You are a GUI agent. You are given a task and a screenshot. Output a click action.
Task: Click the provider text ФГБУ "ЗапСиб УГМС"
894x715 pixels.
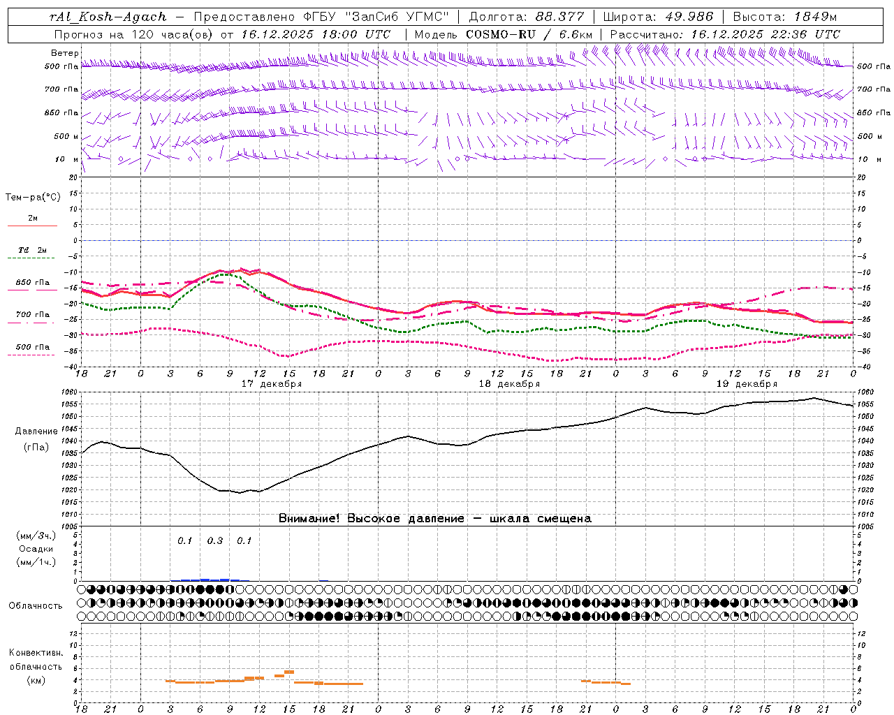click(x=376, y=17)
